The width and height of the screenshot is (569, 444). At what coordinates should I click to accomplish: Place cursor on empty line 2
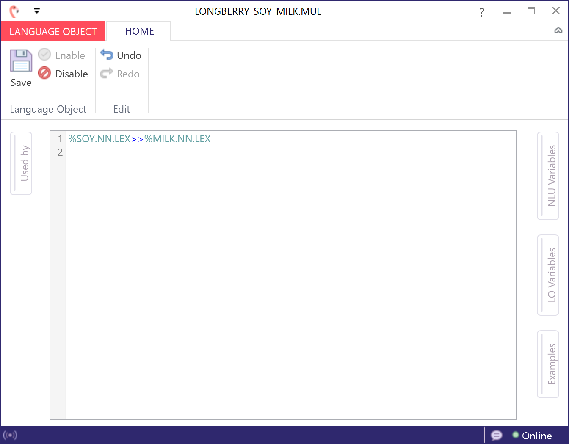coord(291,152)
